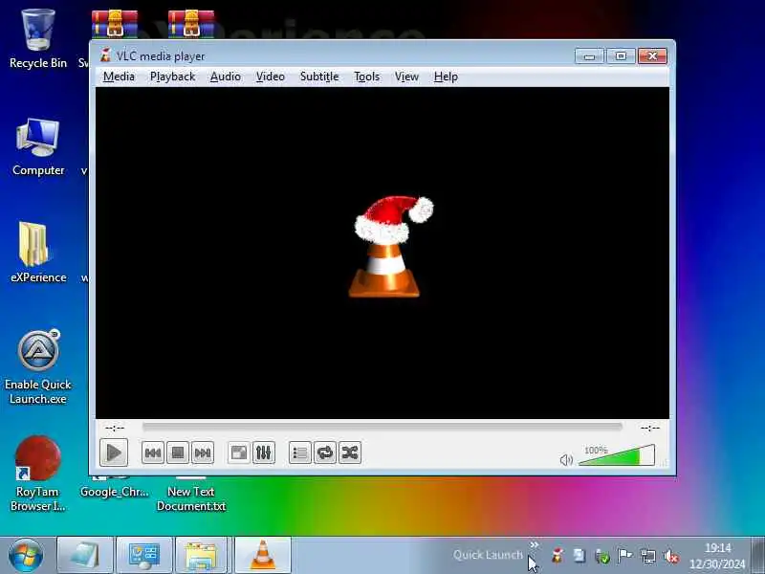Open the Windows Start menu
The width and height of the screenshot is (765, 574).
coord(26,555)
